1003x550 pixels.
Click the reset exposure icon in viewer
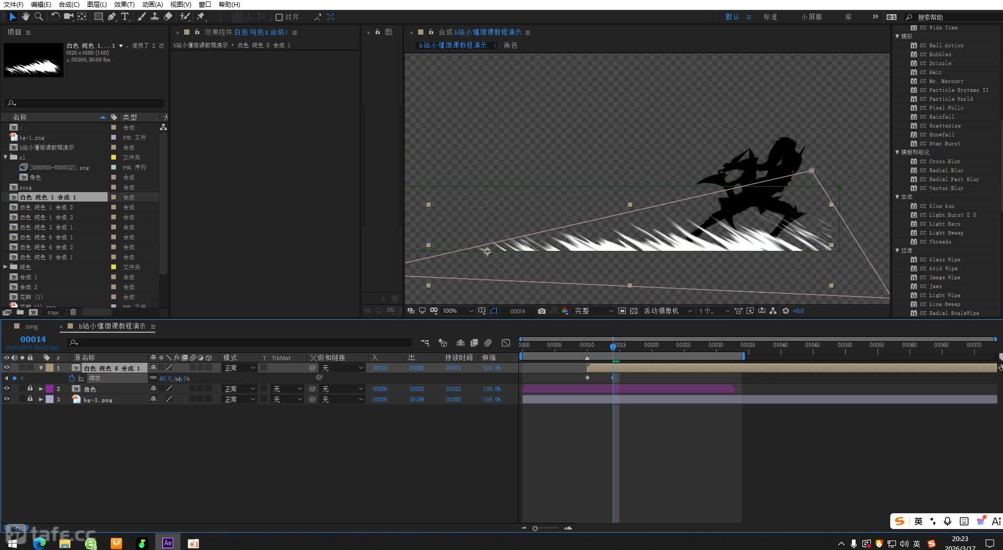click(786, 311)
